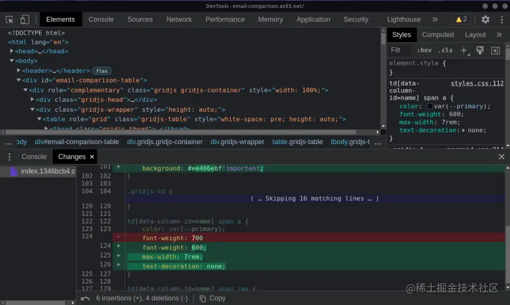Add a new style rule with plus icon
Image resolution: width=510 pixels, height=305 pixels.
(464, 50)
